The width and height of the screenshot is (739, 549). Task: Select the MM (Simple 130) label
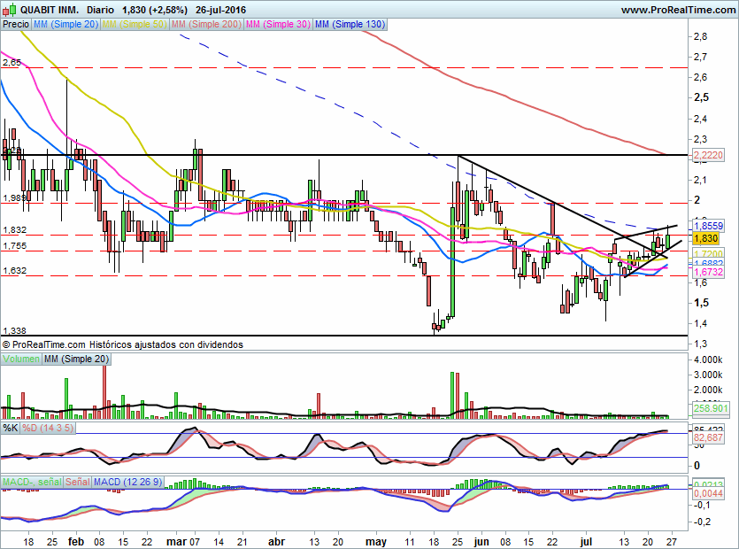pos(350,24)
